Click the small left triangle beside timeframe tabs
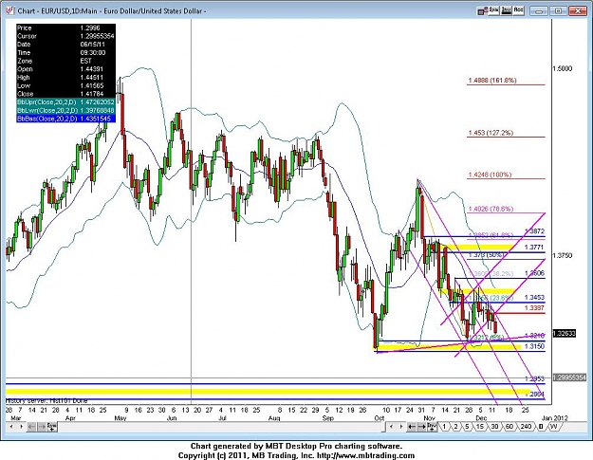 [392, 427]
